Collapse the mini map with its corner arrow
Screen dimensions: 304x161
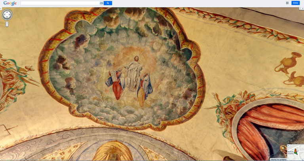289,146
